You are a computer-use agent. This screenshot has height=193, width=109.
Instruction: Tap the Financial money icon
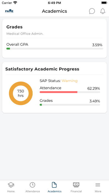click(76, 185)
